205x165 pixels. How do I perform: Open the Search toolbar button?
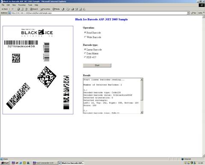coord(34,9)
